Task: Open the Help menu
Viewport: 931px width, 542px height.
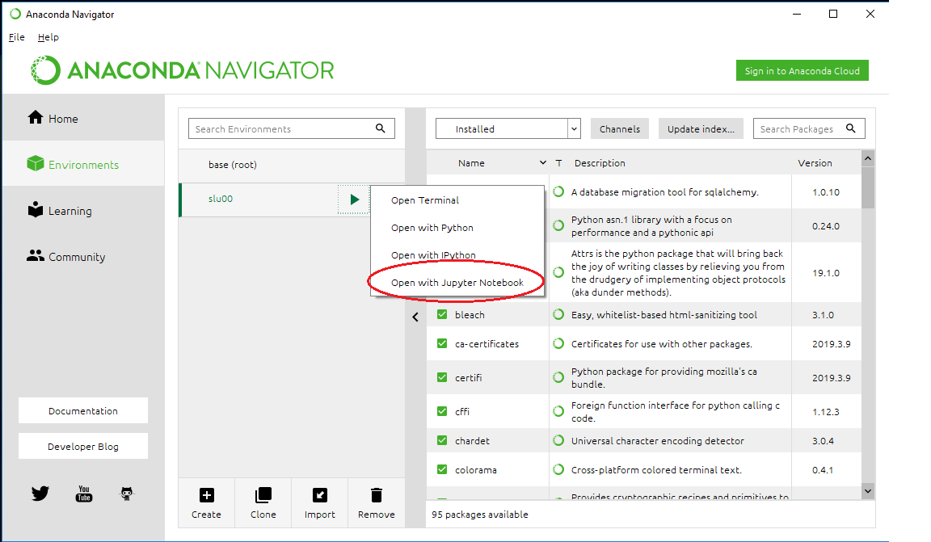Action: point(48,37)
